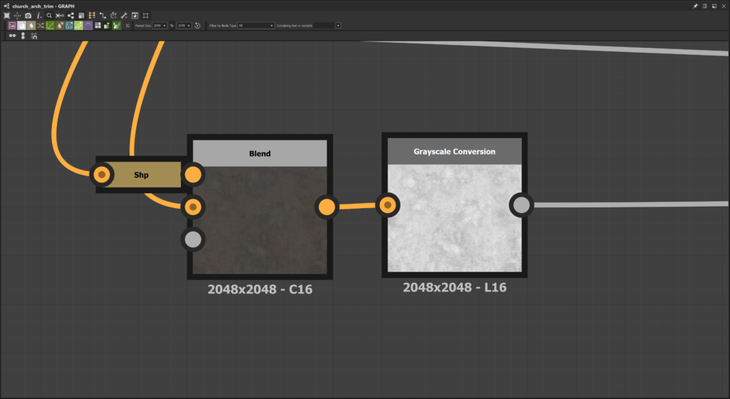Click the purple circle node icon
This screenshot has height=399, width=730.
(88, 26)
